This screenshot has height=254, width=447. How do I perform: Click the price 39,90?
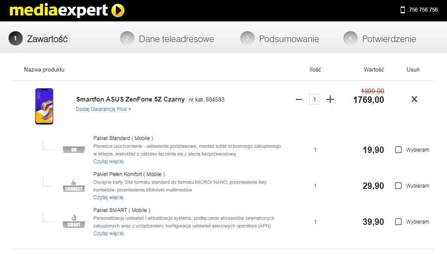click(x=373, y=222)
